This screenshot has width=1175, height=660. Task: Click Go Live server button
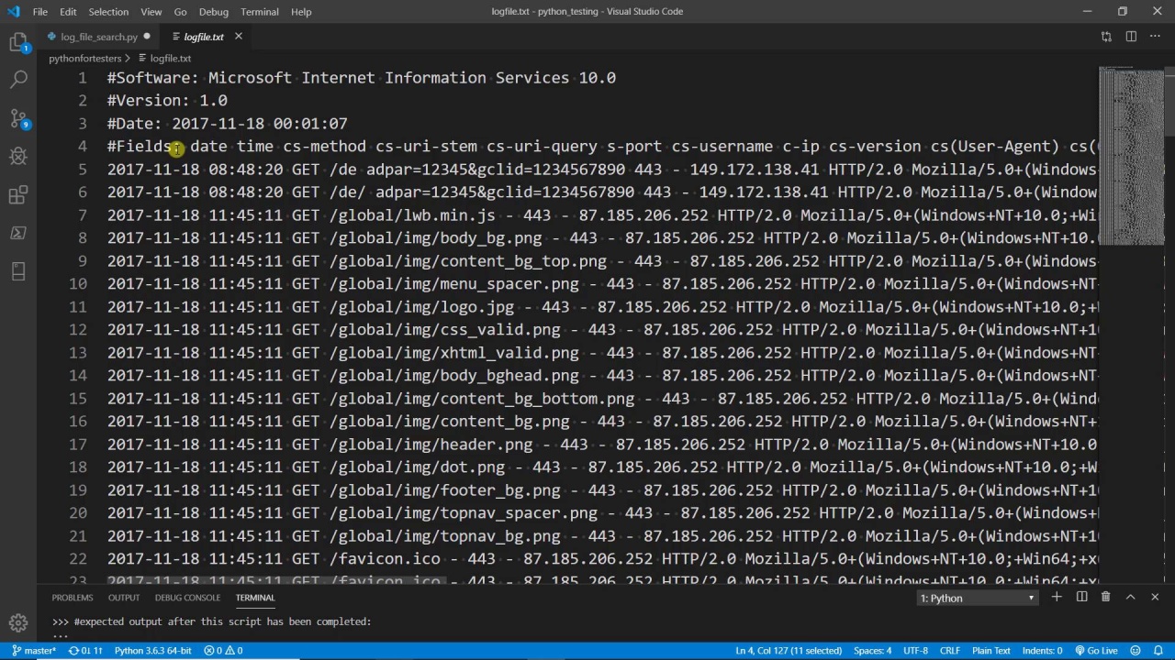click(x=1096, y=651)
